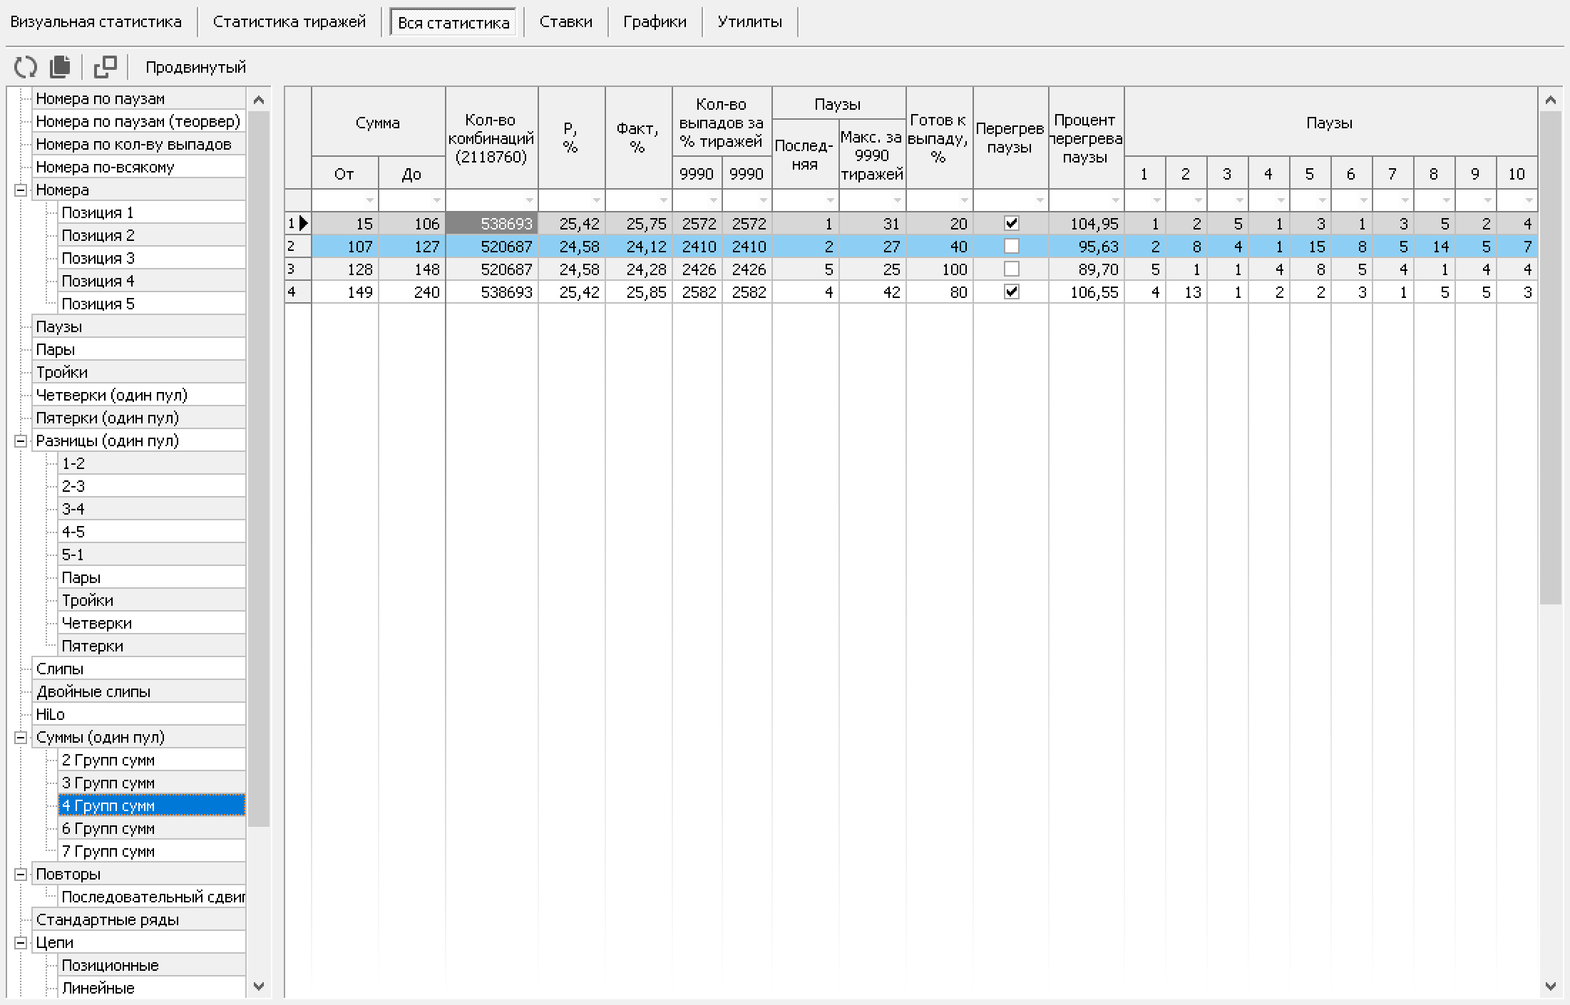Open the Статистика тиражей tab

(289, 22)
